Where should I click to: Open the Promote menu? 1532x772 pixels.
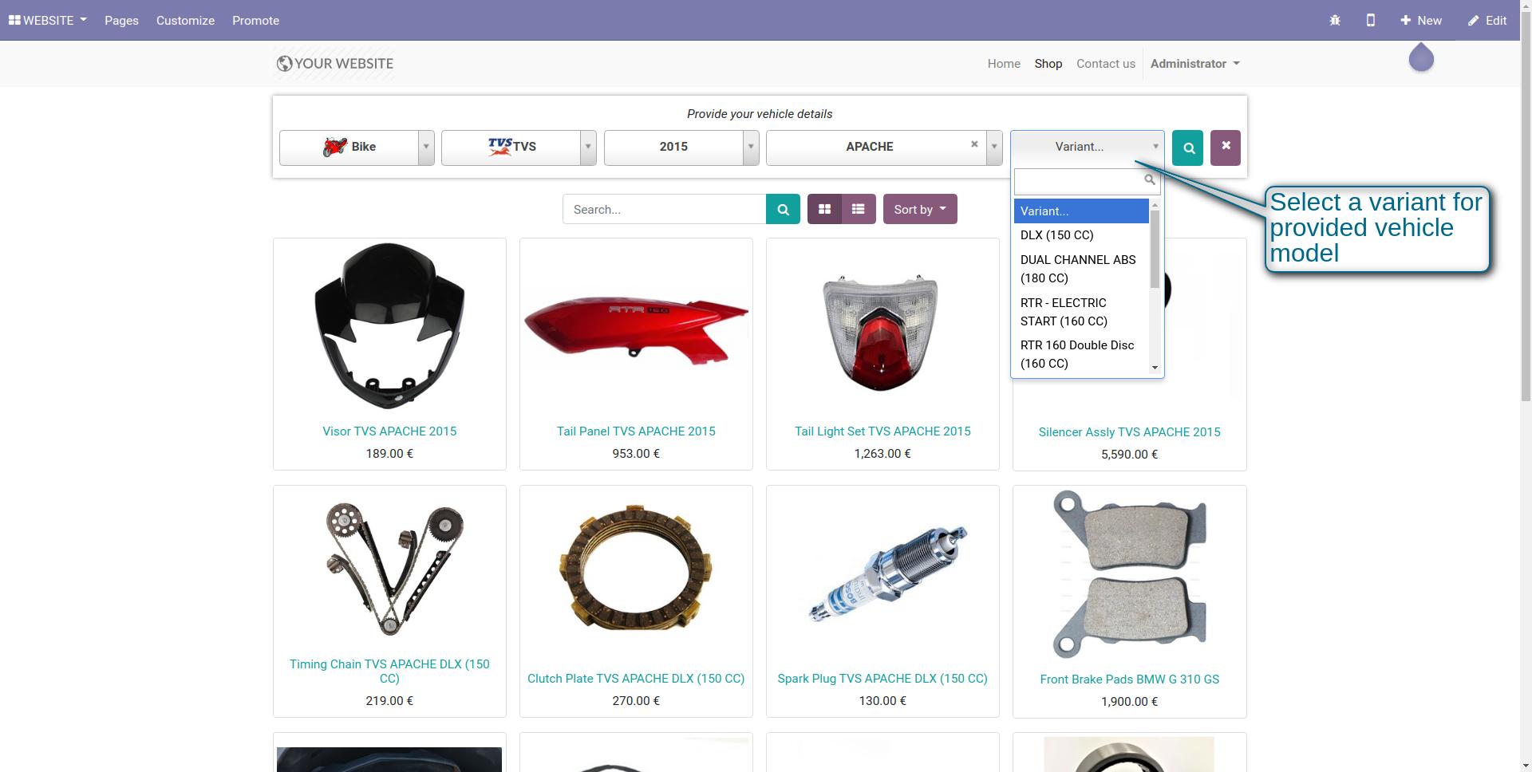[255, 20]
